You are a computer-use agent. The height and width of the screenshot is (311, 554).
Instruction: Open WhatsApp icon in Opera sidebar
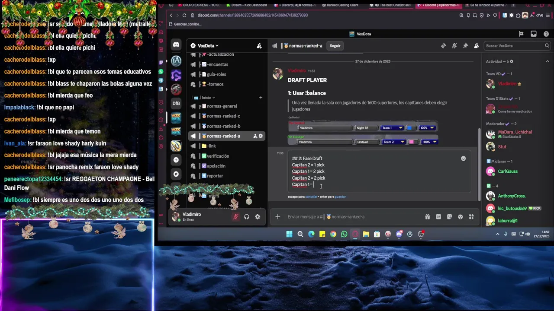pyautogui.click(x=161, y=71)
